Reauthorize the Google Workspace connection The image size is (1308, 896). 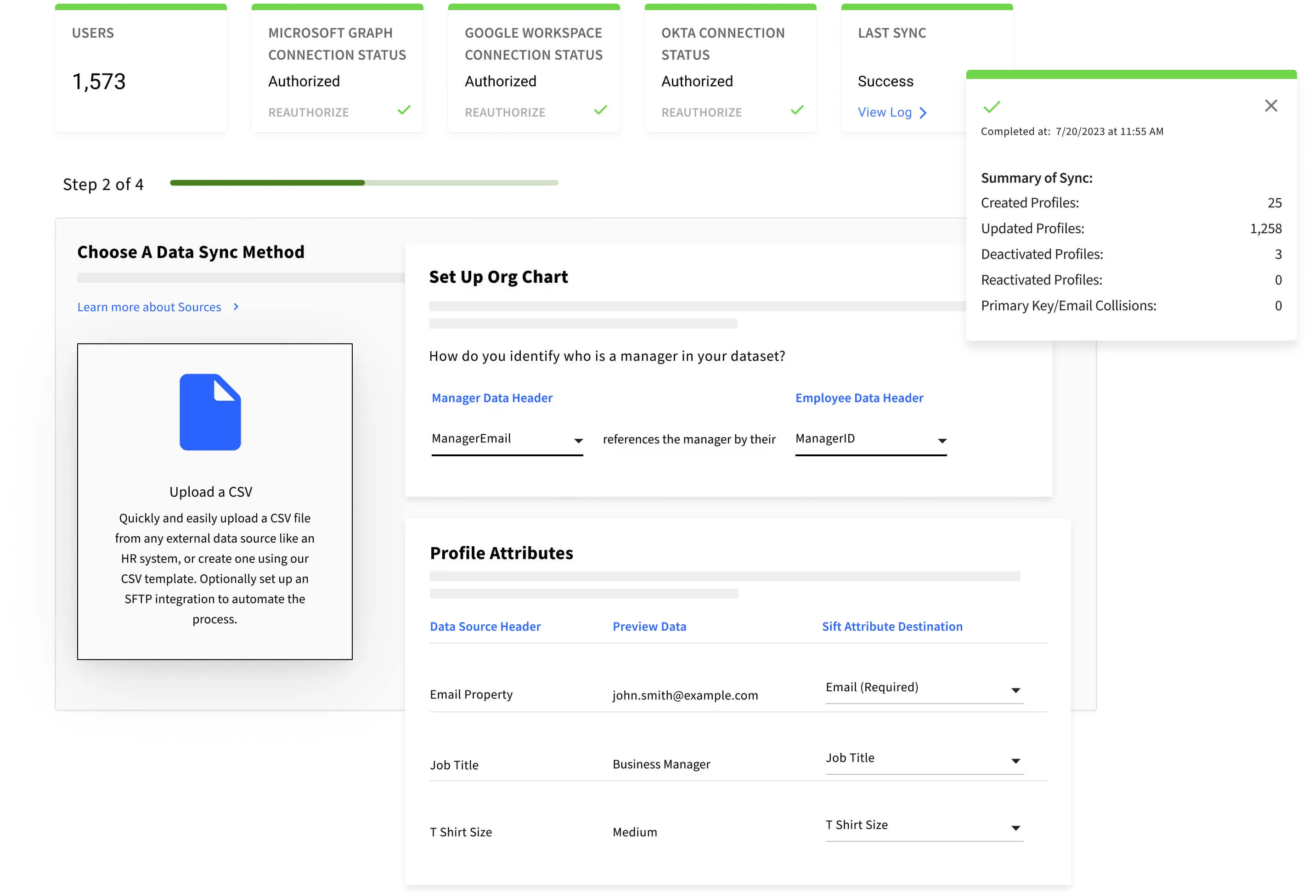[505, 112]
